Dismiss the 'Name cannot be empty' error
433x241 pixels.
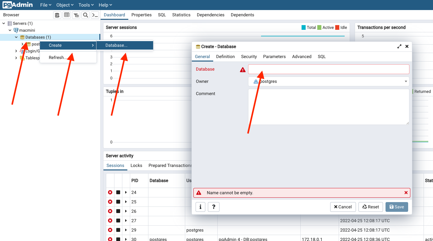406,193
